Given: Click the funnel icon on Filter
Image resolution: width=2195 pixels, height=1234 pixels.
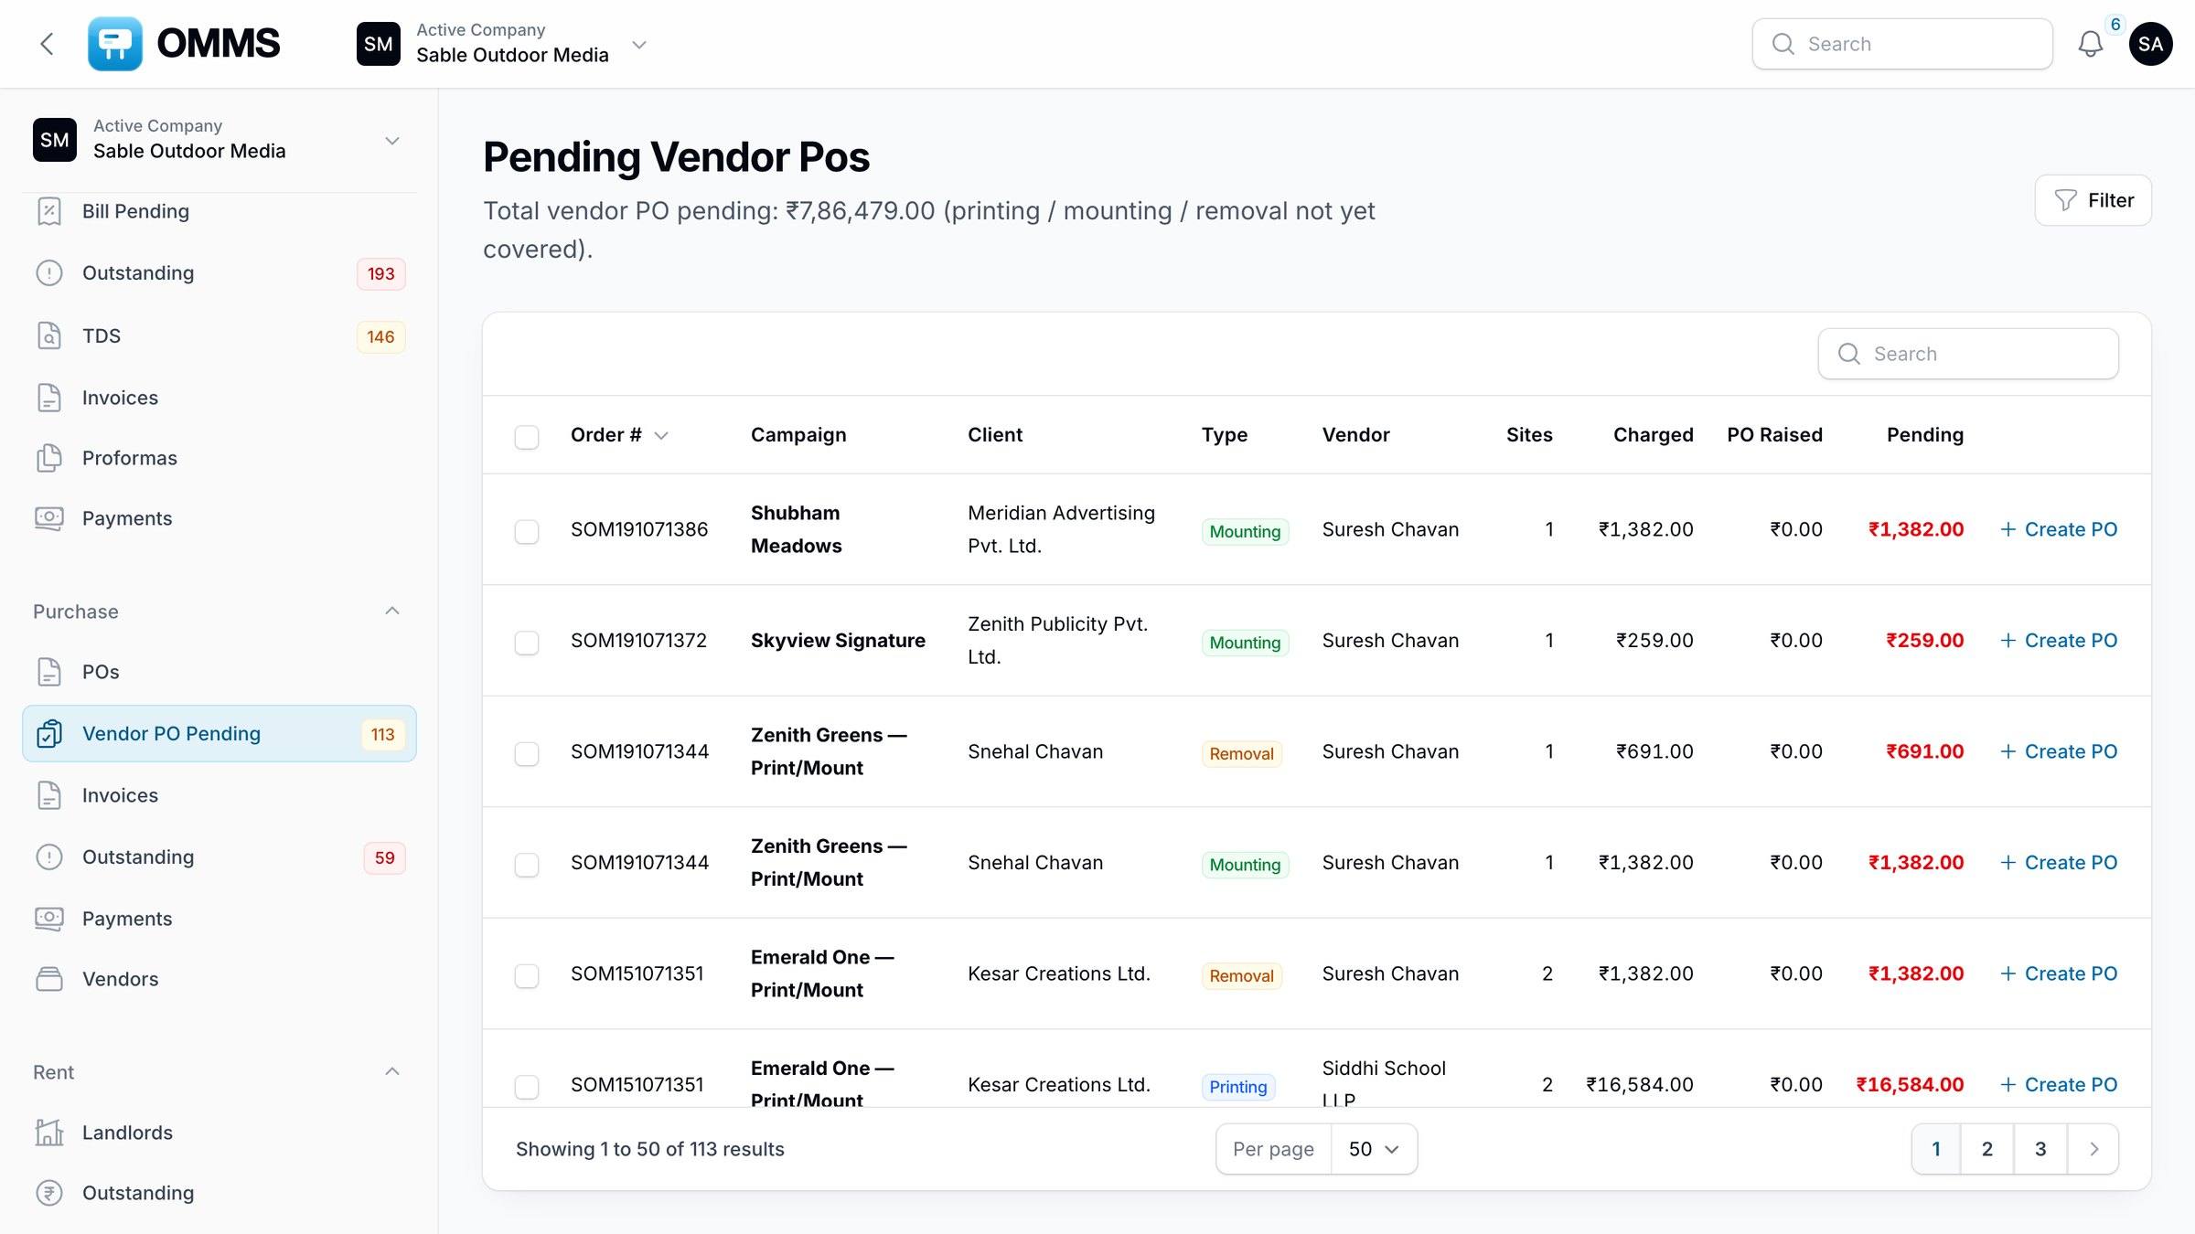Looking at the screenshot, I should click(2065, 200).
